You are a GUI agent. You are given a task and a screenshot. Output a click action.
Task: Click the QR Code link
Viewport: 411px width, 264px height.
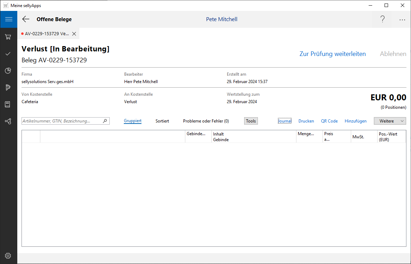tap(329, 121)
